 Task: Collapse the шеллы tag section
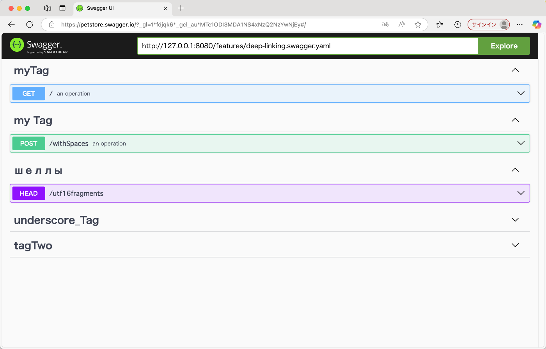[515, 170]
